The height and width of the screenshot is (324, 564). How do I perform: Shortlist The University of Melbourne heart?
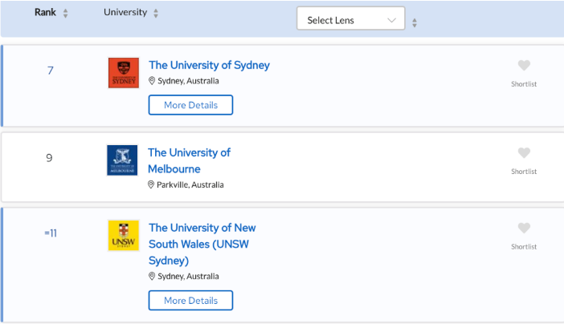524,152
